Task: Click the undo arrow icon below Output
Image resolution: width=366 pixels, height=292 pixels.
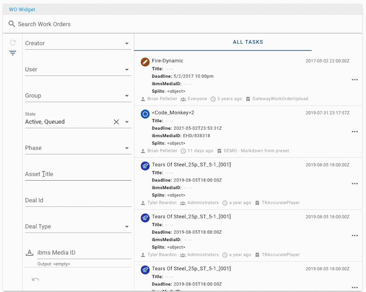Action: (35, 279)
